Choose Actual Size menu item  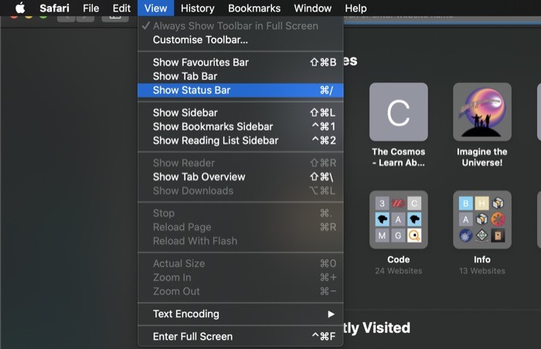pos(240,263)
